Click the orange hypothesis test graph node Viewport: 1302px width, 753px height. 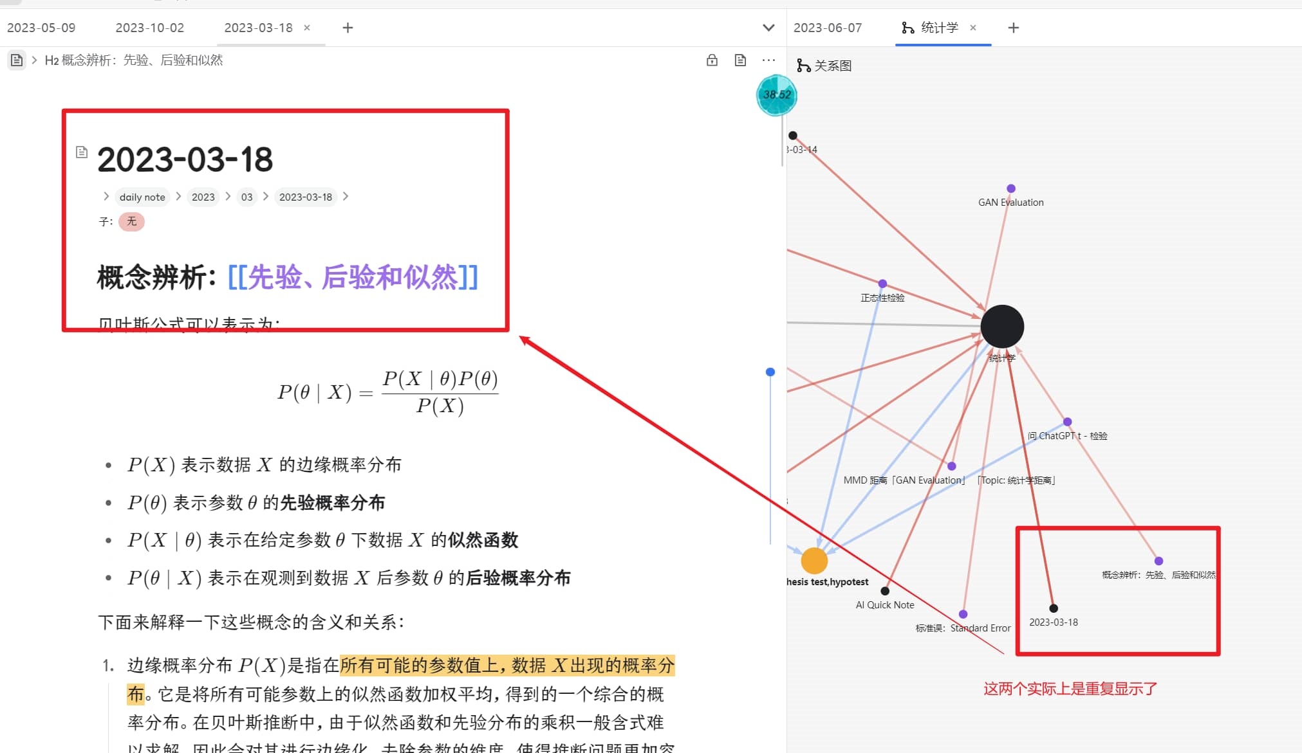(814, 561)
